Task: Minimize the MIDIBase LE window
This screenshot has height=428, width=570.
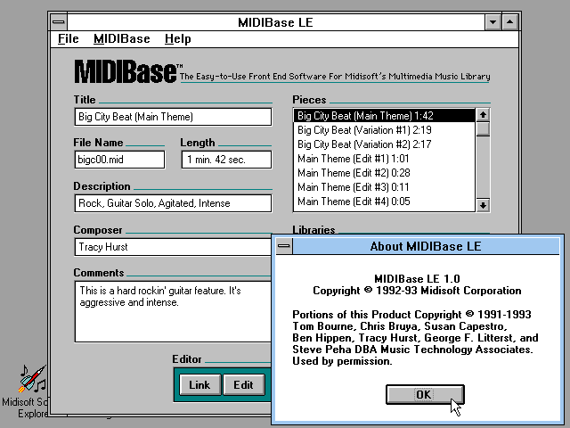Action: (x=493, y=22)
